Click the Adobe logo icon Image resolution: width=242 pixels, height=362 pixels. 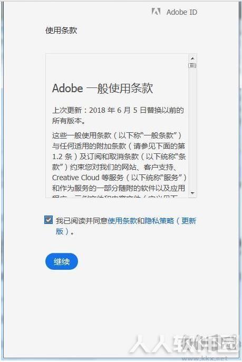click(156, 11)
